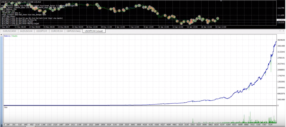
Task: Click the left tab-scroll arrow
Action: click(x=280, y=31)
